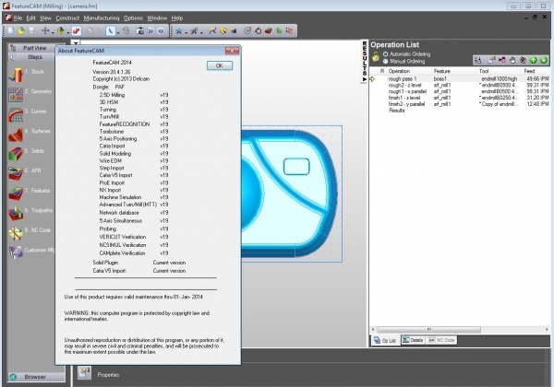
Task: Select the 'rough1 - x parallel' operation row
Action: pos(461,91)
